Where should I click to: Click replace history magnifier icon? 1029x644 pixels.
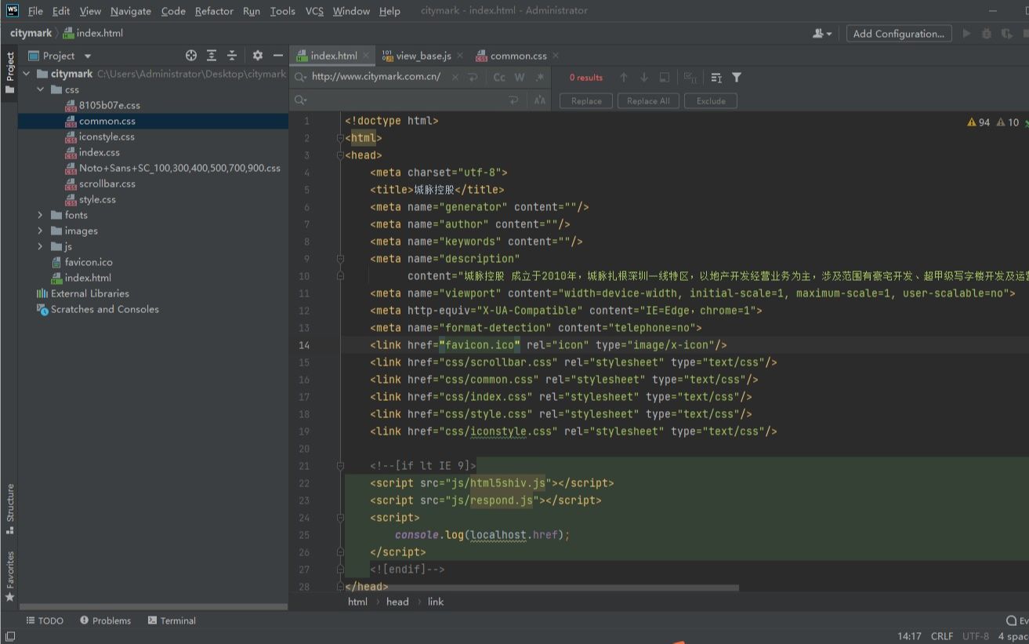pos(300,100)
